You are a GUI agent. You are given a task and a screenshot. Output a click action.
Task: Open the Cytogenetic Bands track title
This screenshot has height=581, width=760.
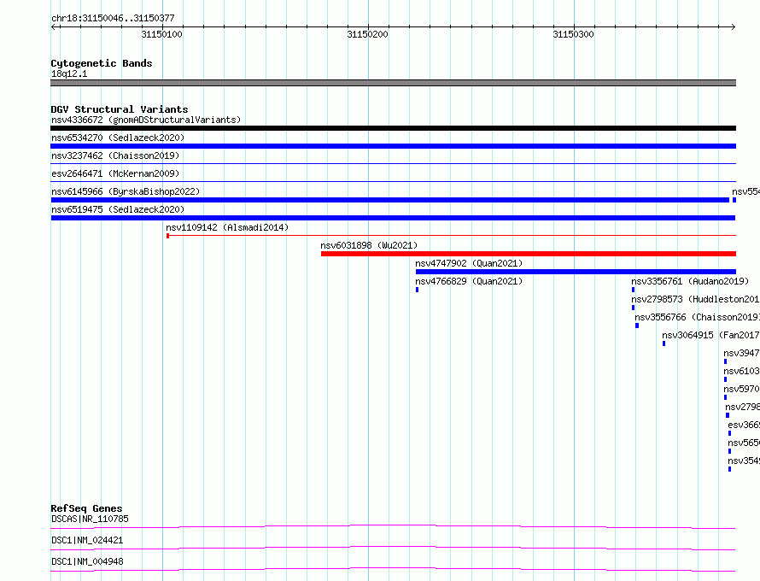pos(102,63)
